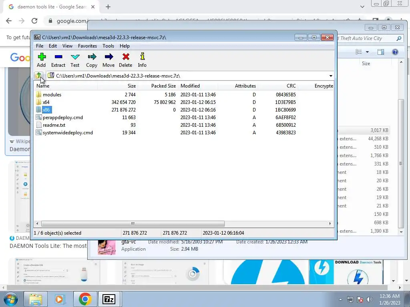Screen dimensions: 410x307
Task: Show hidden system tray icons
Action: (x=340, y=299)
